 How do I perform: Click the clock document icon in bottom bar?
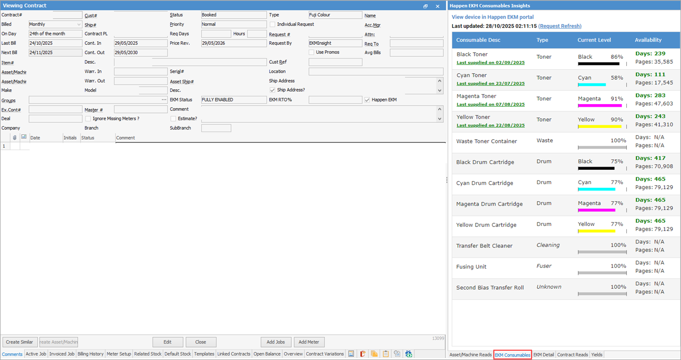397,354
